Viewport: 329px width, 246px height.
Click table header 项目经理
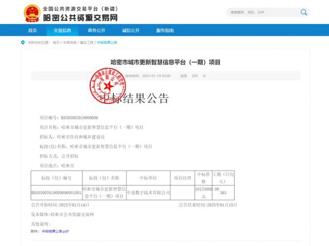pos(183,178)
